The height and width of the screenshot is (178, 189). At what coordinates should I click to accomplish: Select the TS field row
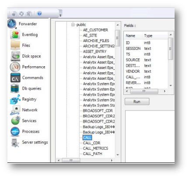point(146,54)
